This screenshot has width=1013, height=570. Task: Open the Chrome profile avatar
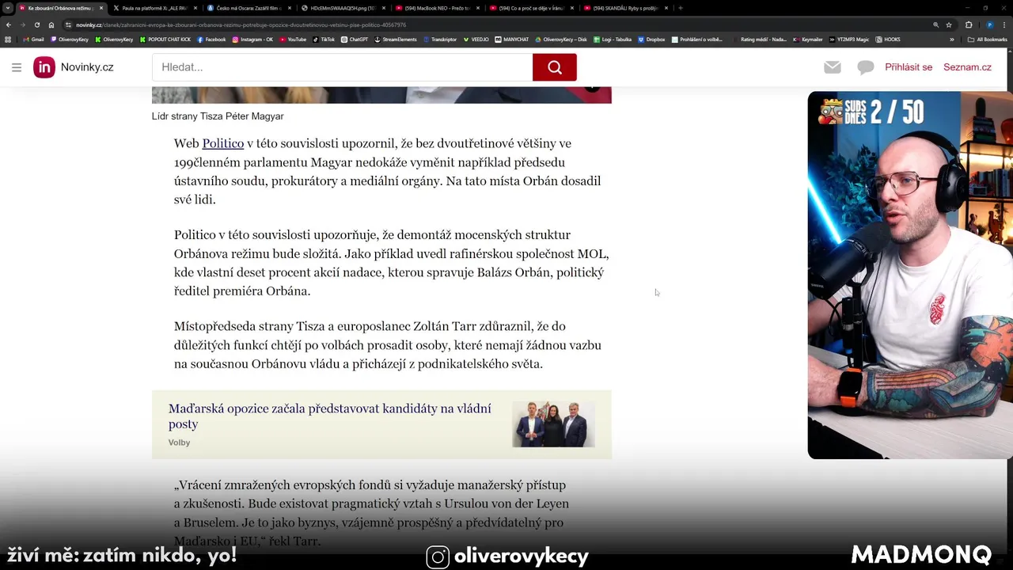(990, 25)
